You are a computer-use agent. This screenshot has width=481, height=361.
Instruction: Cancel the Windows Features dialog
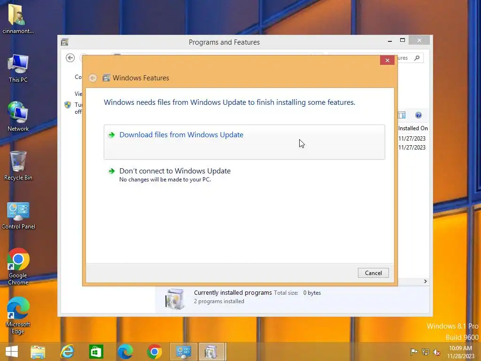pos(373,273)
